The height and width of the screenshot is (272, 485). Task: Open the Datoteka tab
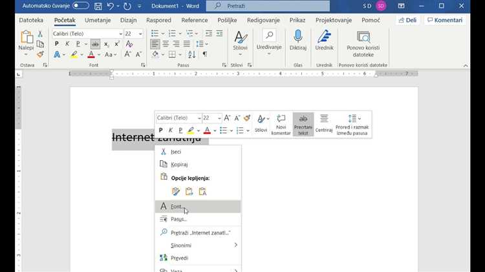[x=31, y=20]
